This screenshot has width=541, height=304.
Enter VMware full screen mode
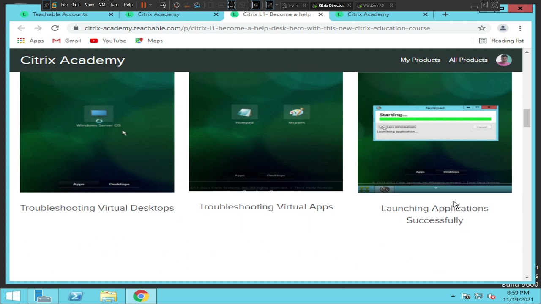231,5
